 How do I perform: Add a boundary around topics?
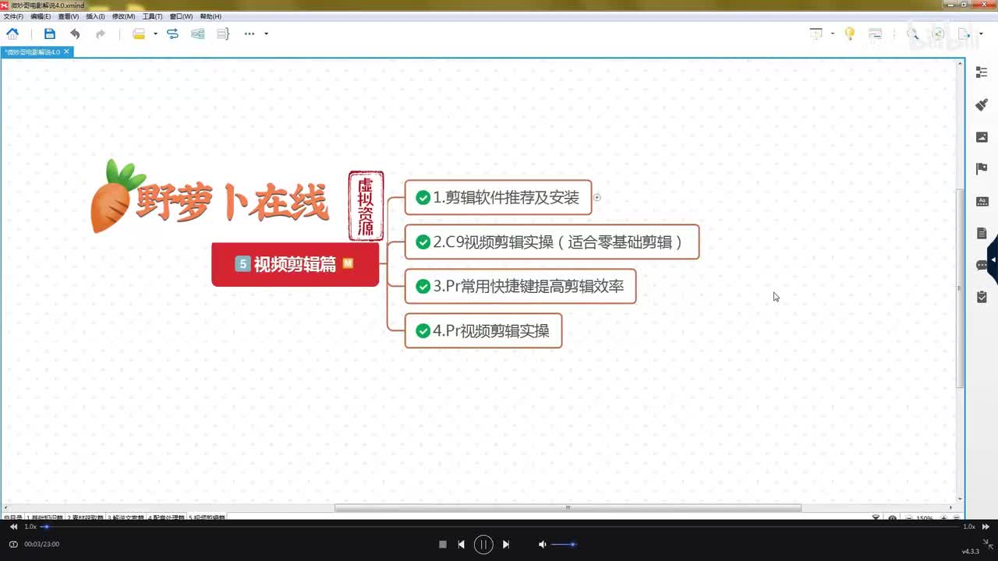coord(198,34)
